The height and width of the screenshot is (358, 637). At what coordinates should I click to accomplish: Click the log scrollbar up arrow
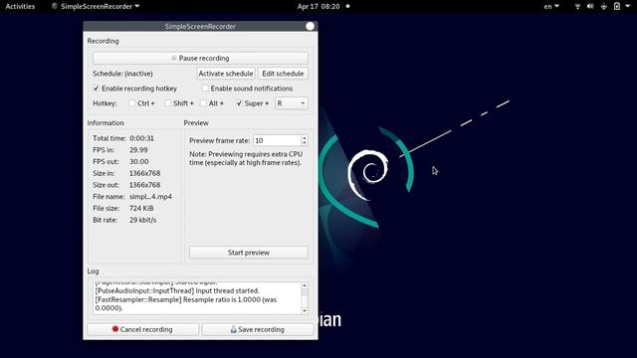pyautogui.click(x=305, y=285)
